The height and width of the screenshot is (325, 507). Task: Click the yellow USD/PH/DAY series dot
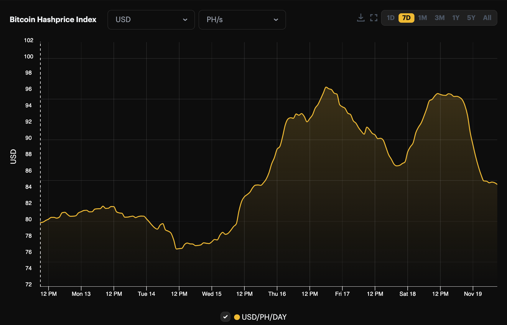point(238,317)
